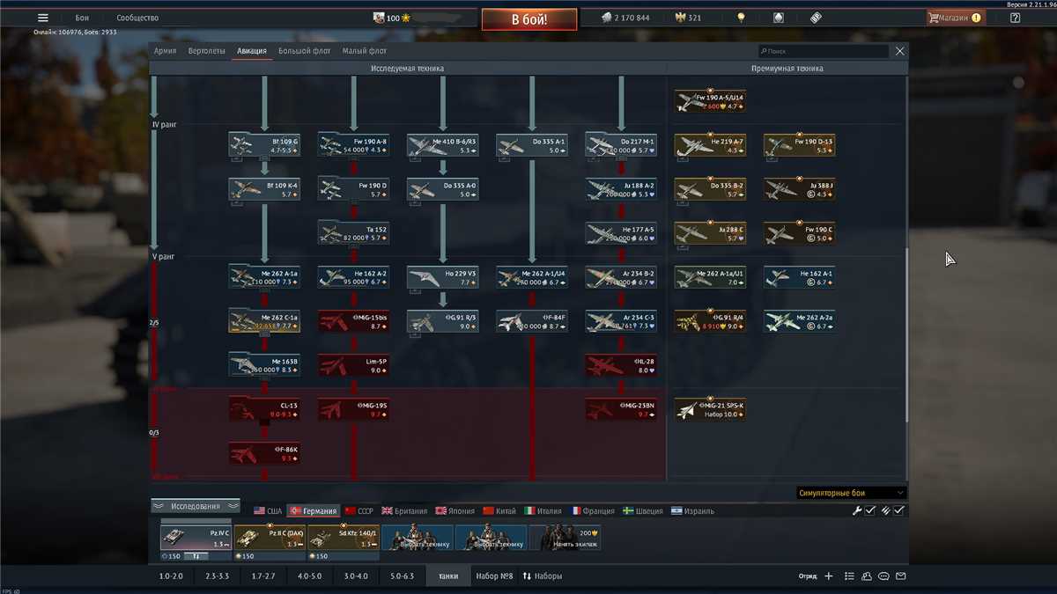Click the shop warning badge icon
The height and width of the screenshot is (594, 1057).
976,18
